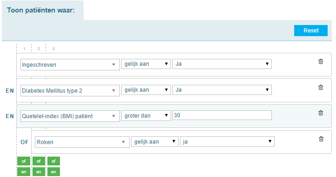The height and width of the screenshot is (177, 336).
Task: Add 'of' condition at level 3
Action: pyautogui.click(x=53, y=161)
